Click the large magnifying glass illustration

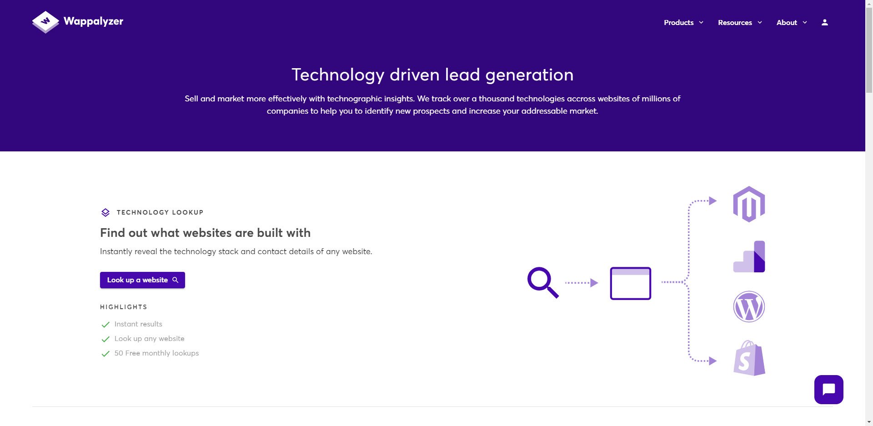(543, 282)
